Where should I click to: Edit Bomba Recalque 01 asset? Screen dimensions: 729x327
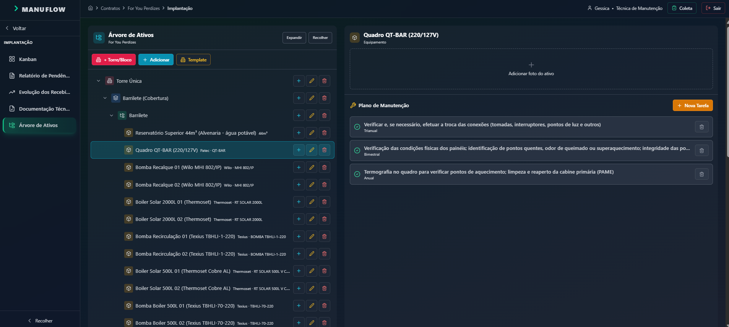(312, 168)
